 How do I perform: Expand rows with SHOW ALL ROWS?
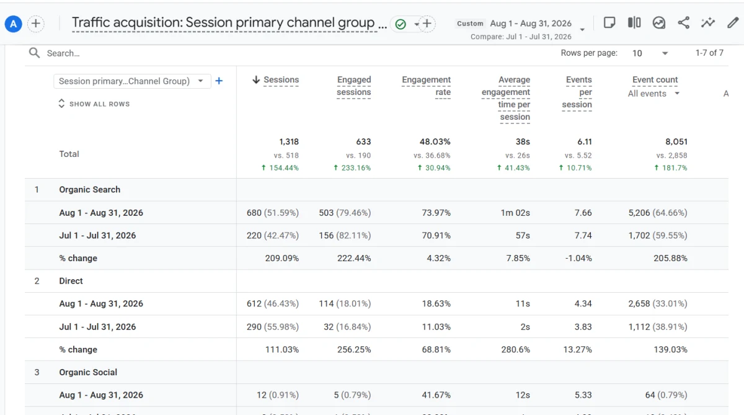point(94,104)
